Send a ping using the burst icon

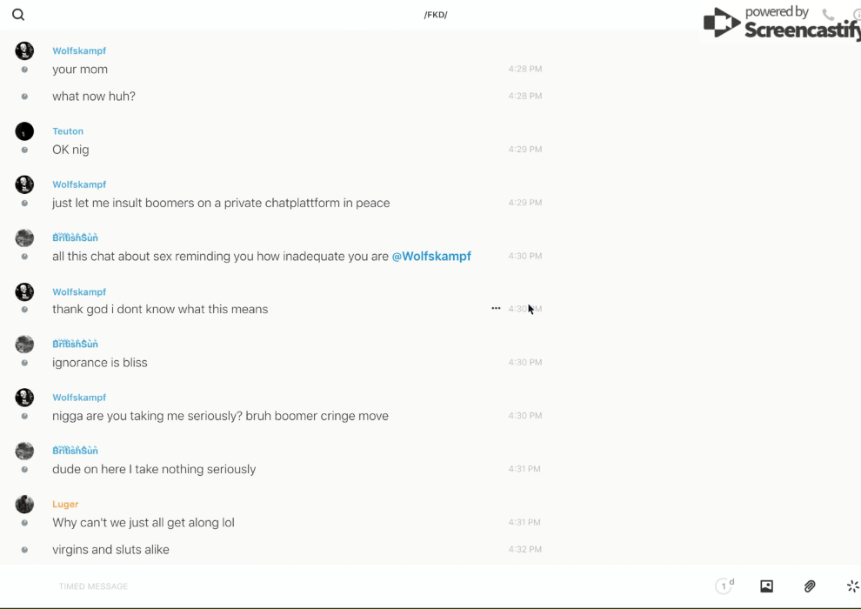pos(852,586)
